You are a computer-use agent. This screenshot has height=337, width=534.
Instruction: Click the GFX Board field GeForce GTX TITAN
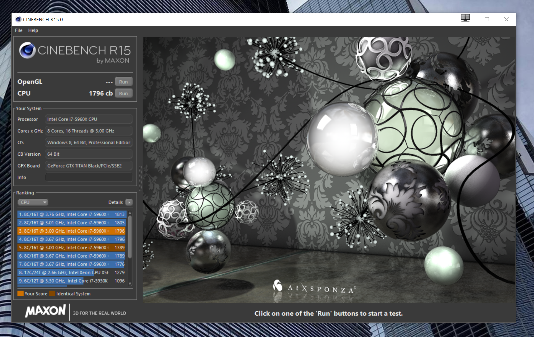point(89,166)
